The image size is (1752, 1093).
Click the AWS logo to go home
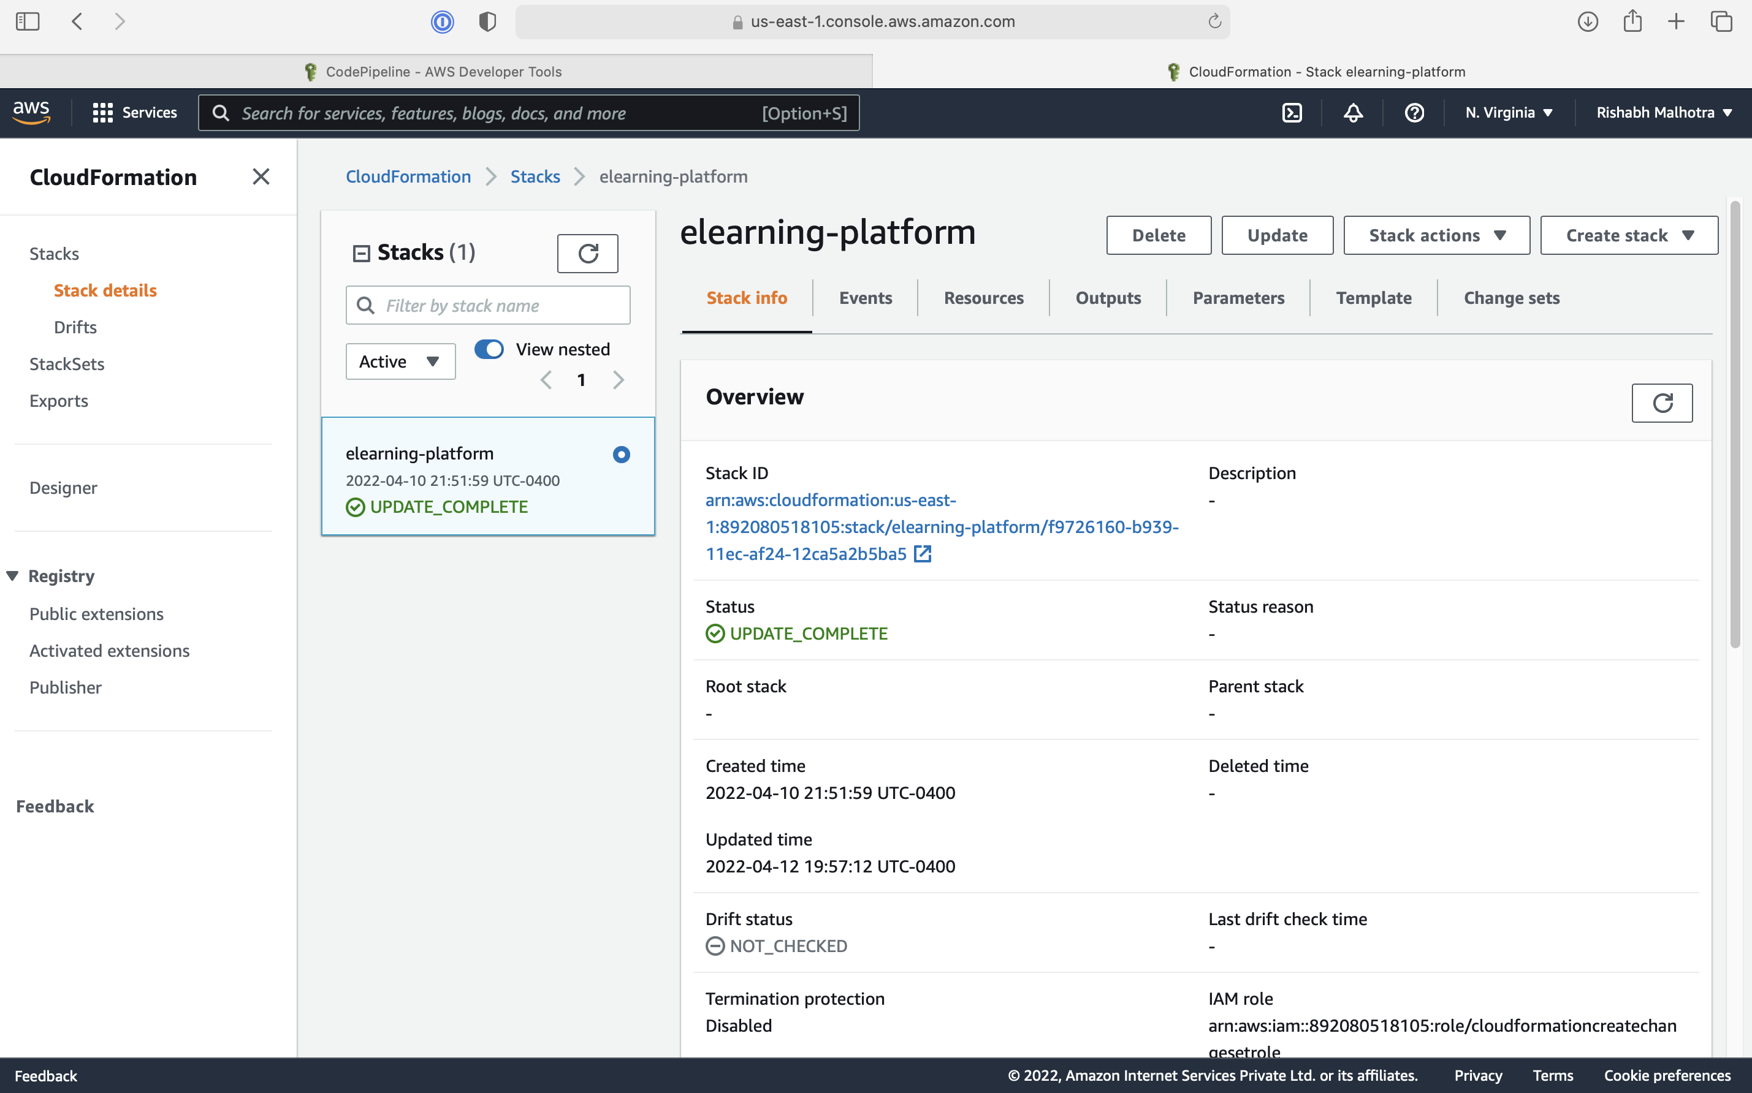[x=31, y=112]
